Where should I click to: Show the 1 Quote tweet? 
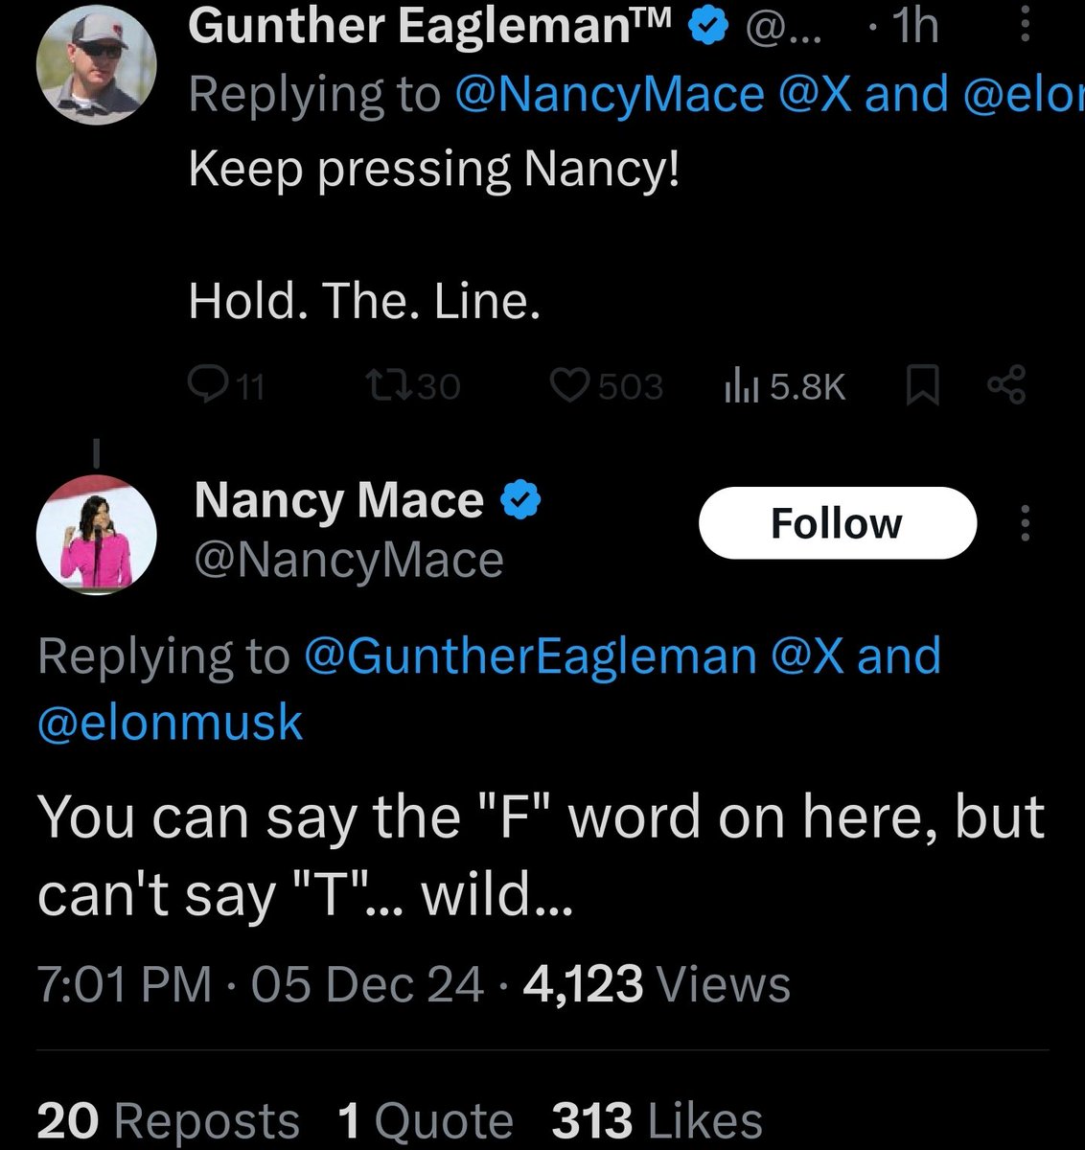pos(426,1121)
